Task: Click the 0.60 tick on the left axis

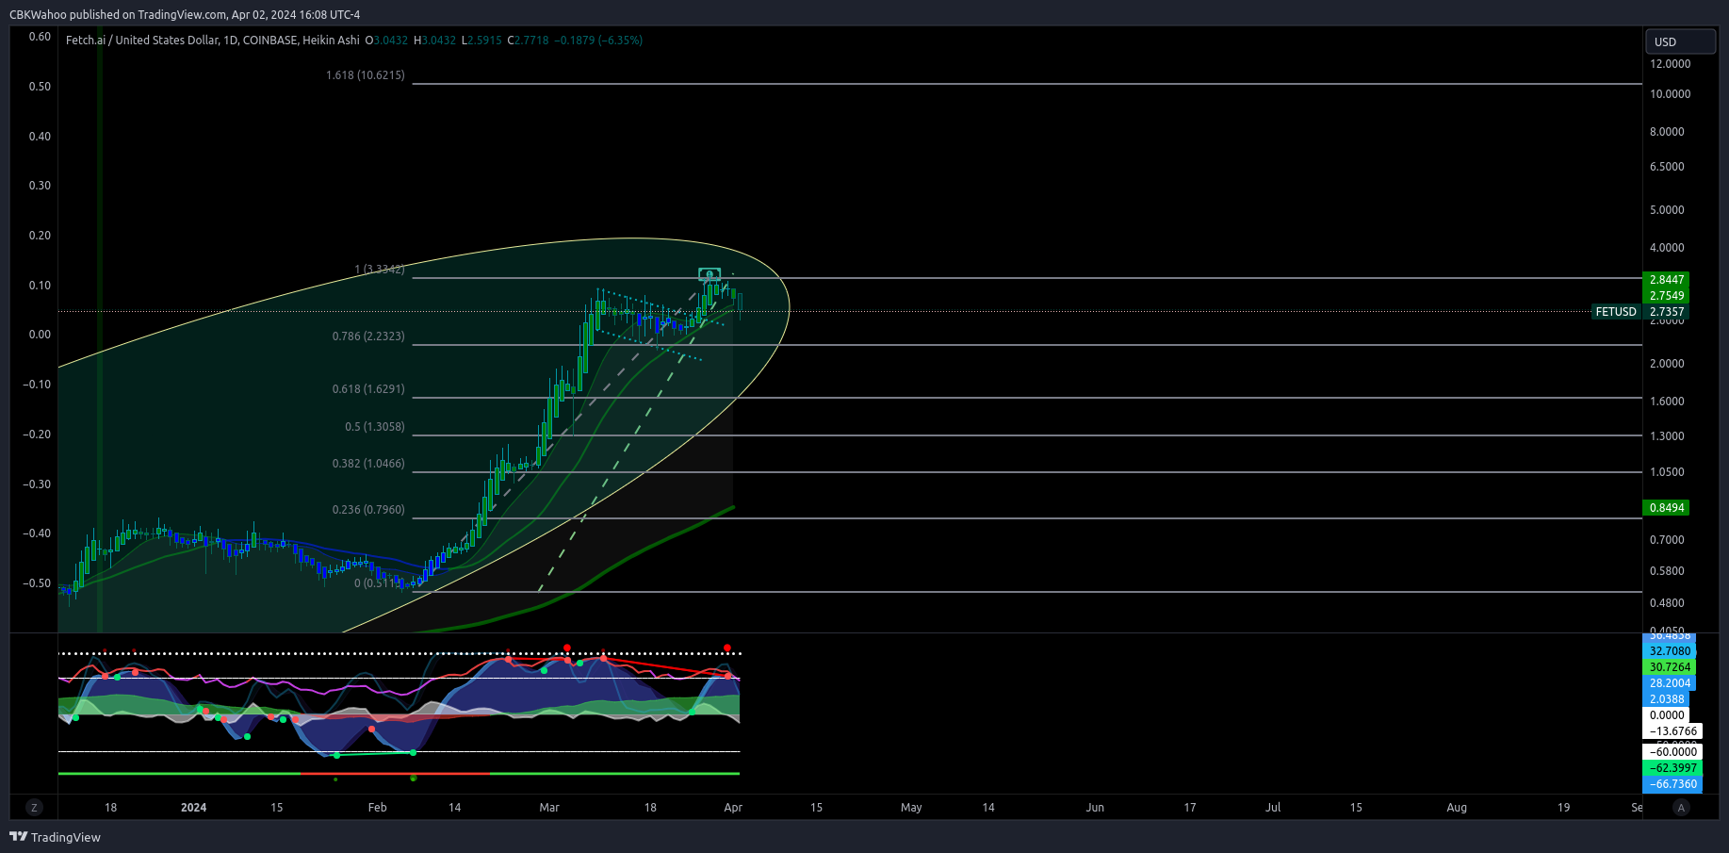Action: (40, 37)
